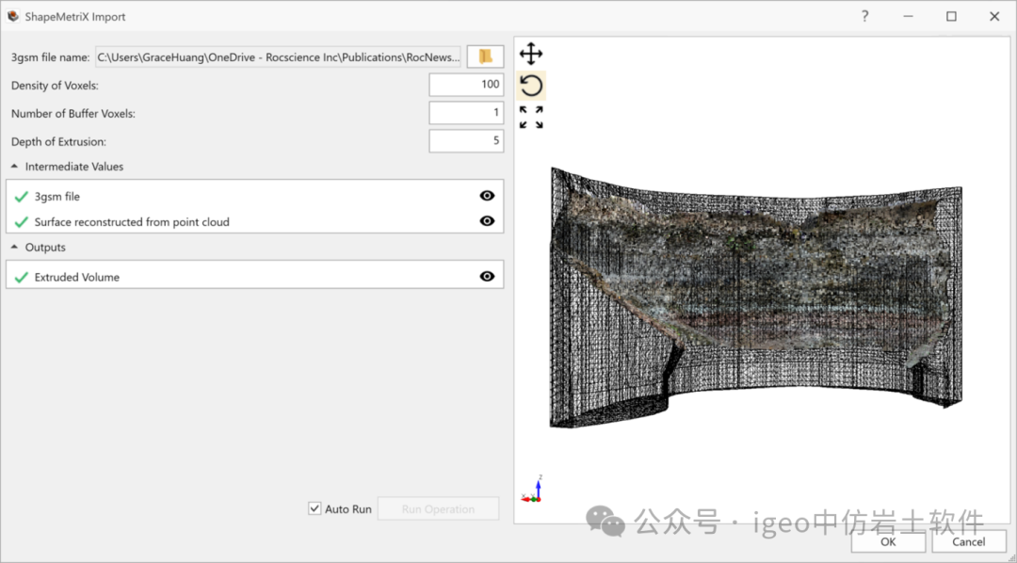Select the pan (move) view tool
Image resolution: width=1017 pixels, height=563 pixels.
click(531, 54)
